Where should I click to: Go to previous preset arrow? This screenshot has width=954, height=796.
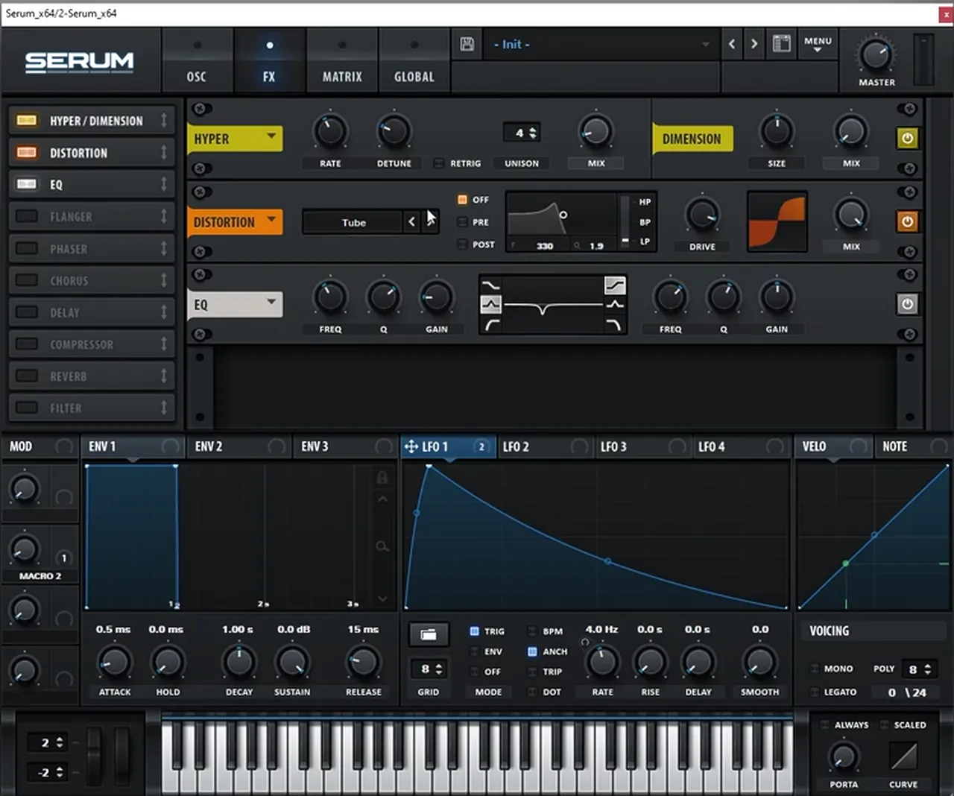(732, 44)
